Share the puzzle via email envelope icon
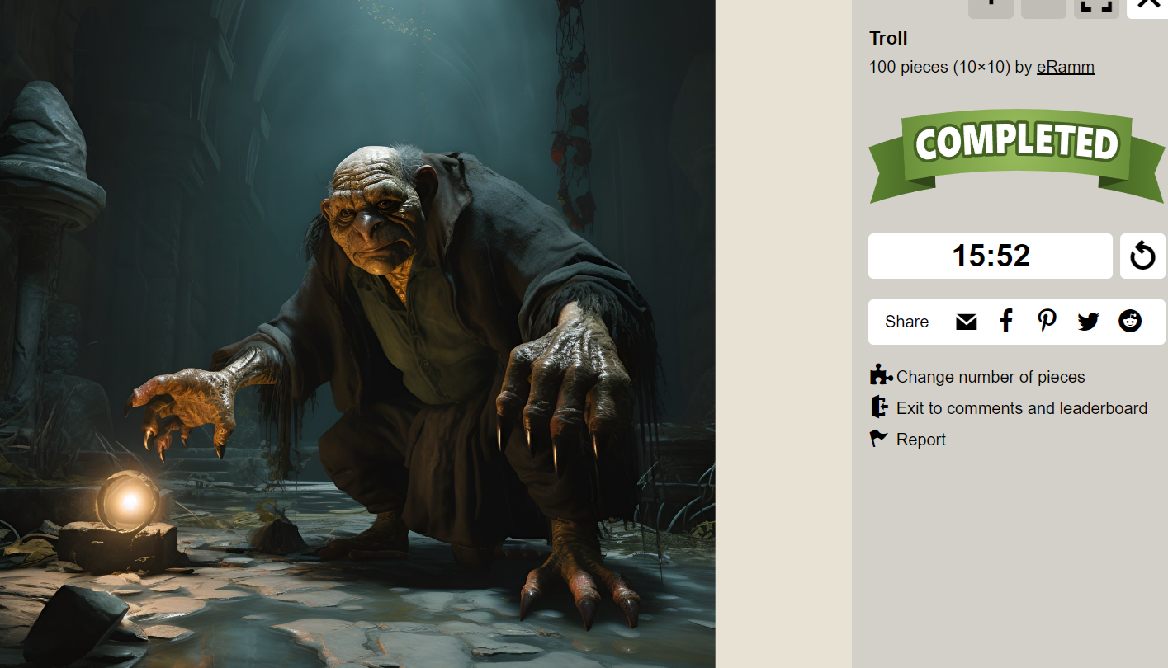This screenshot has height=668, width=1168. click(x=966, y=322)
